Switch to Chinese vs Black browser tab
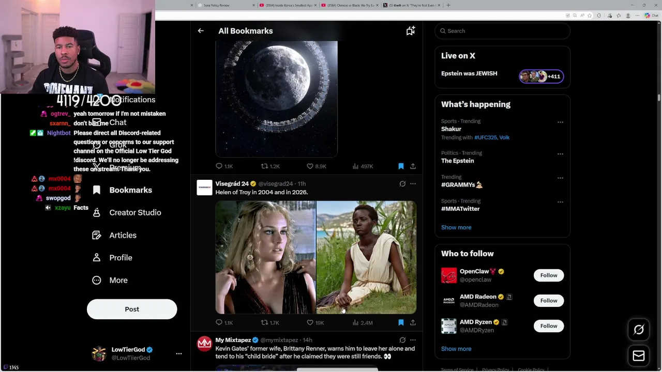This screenshot has height=372, width=662. [350, 5]
